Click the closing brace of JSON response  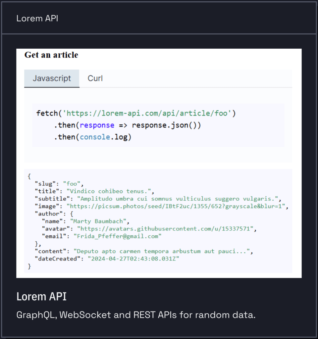point(29,266)
